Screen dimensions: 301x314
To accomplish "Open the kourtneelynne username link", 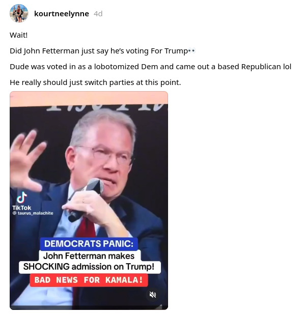I will (62, 14).
